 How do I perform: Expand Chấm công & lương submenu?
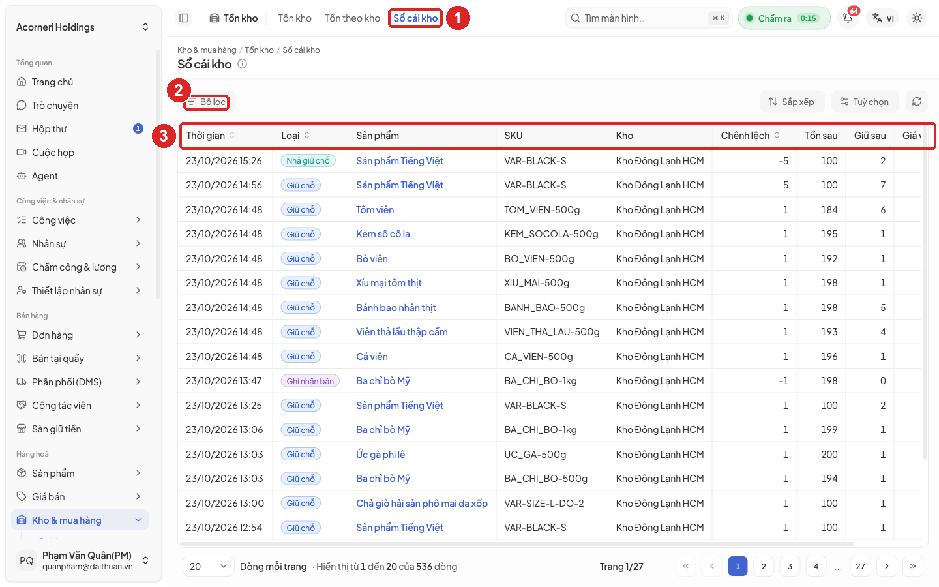pos(80,267)
